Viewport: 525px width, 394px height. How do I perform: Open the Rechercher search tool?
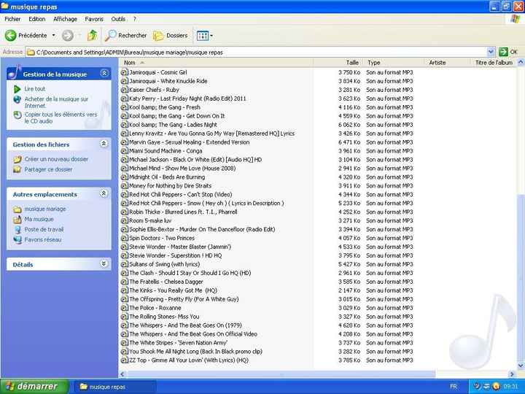(125, 35)
